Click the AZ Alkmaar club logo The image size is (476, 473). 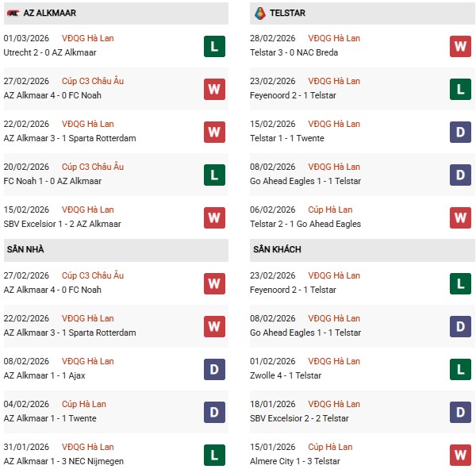tap(13, 13)
